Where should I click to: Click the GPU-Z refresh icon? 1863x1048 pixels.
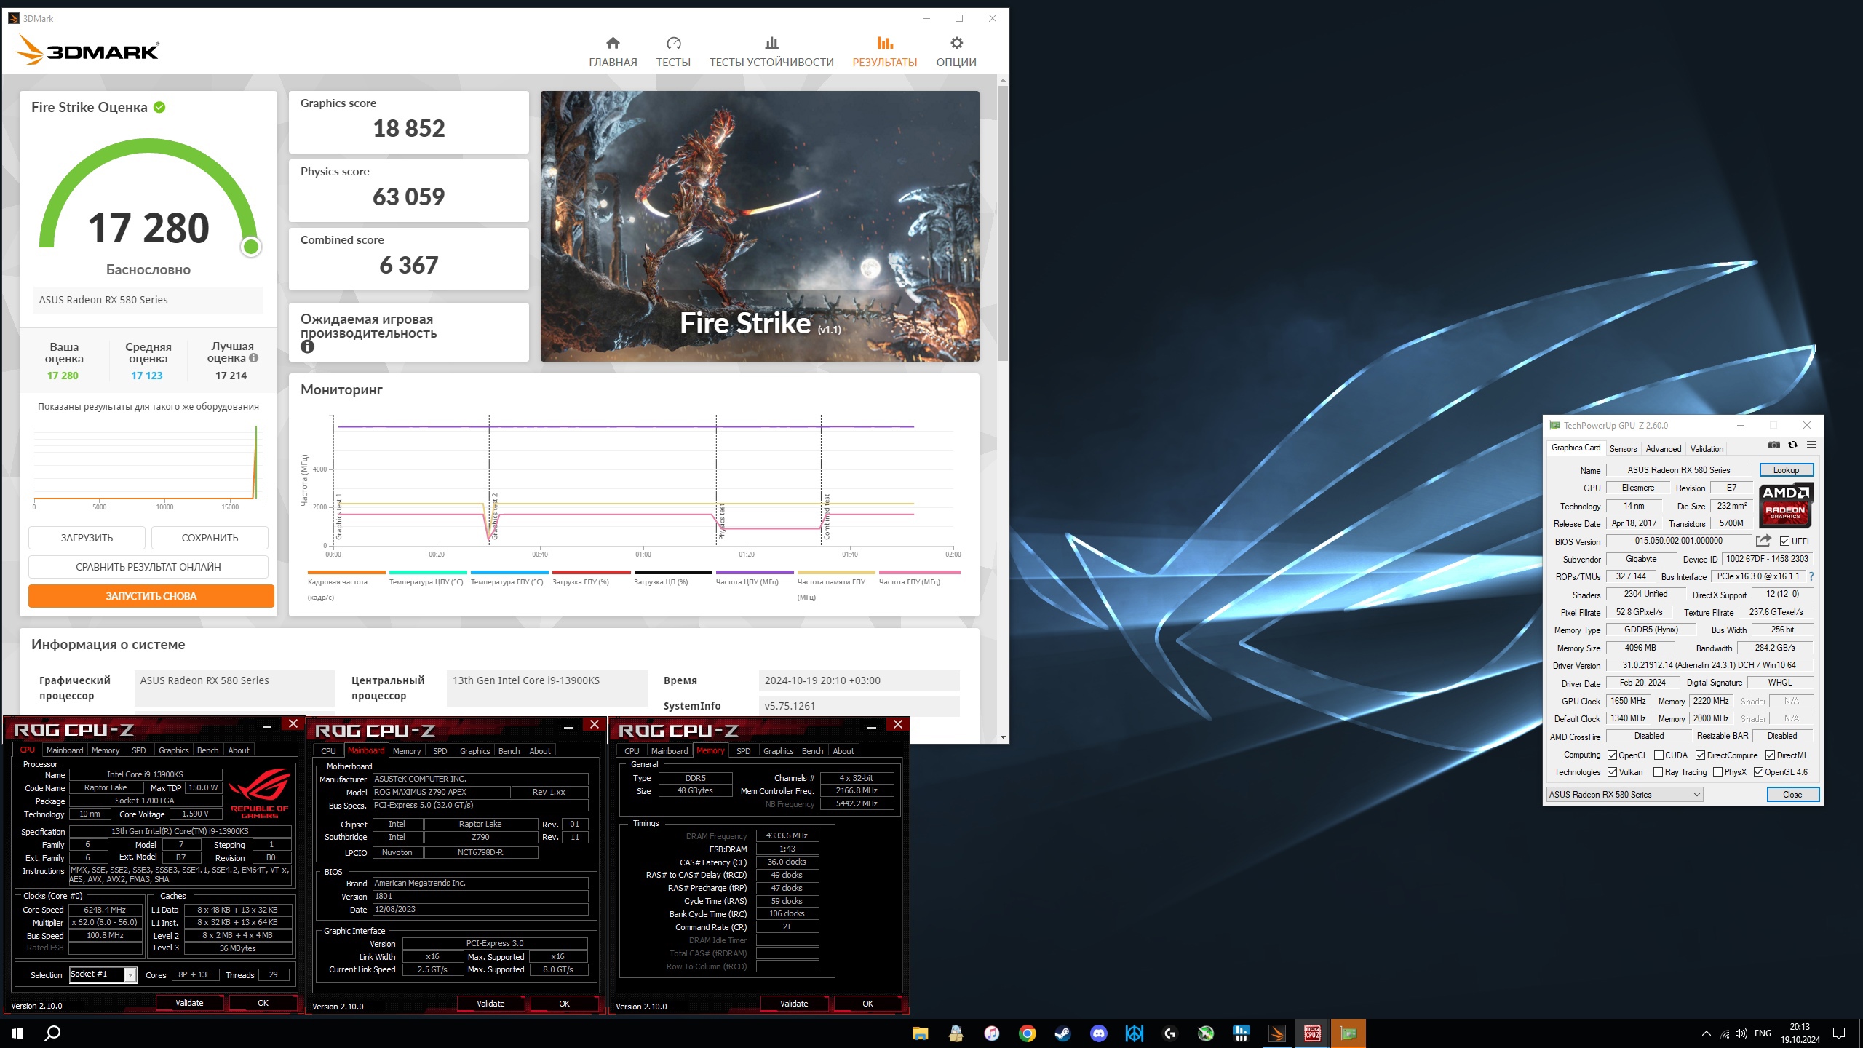[1792, 445]
